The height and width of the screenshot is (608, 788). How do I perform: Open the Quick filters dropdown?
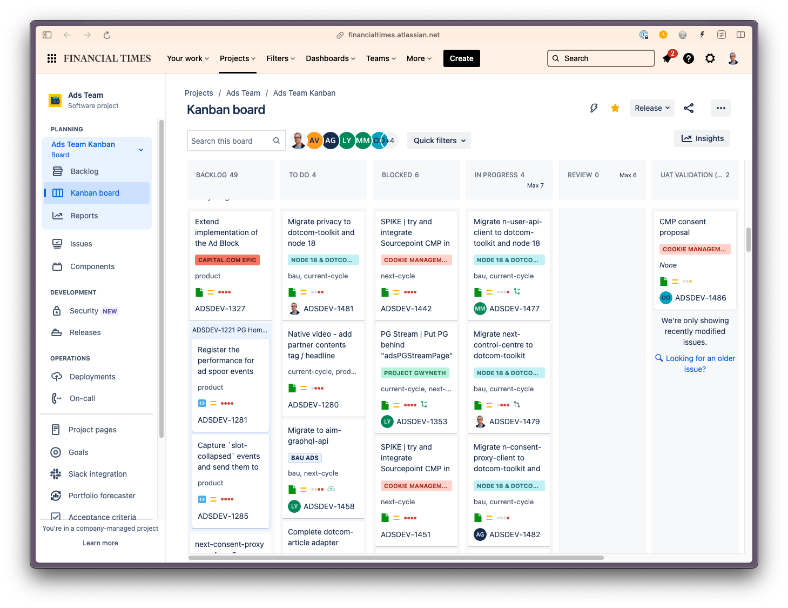point(439,141)
